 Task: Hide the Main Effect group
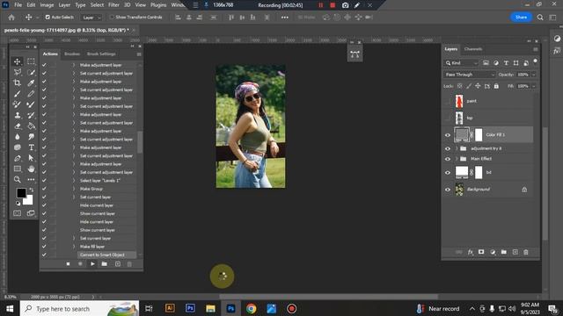coord(448,159)
